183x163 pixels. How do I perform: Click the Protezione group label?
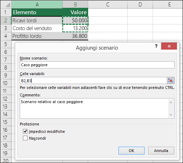coord(29,124)
